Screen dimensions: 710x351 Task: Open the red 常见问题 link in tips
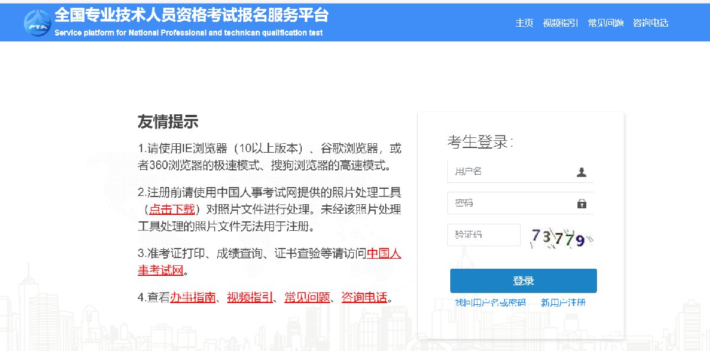point(307,297)
